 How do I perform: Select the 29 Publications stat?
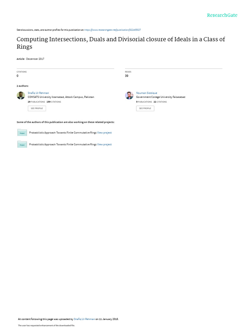coord(36,102)
